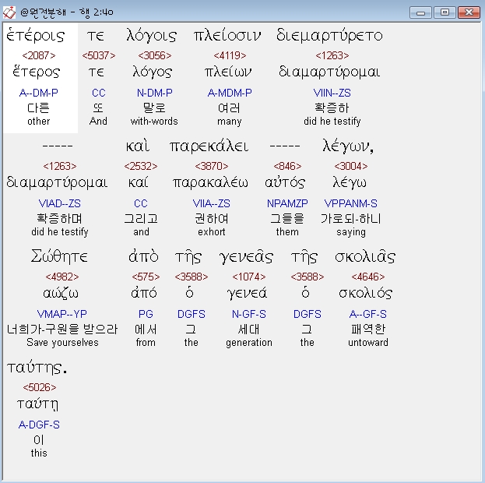
Task: Click the English gloss 'untoward'
Action: point(368,343)
